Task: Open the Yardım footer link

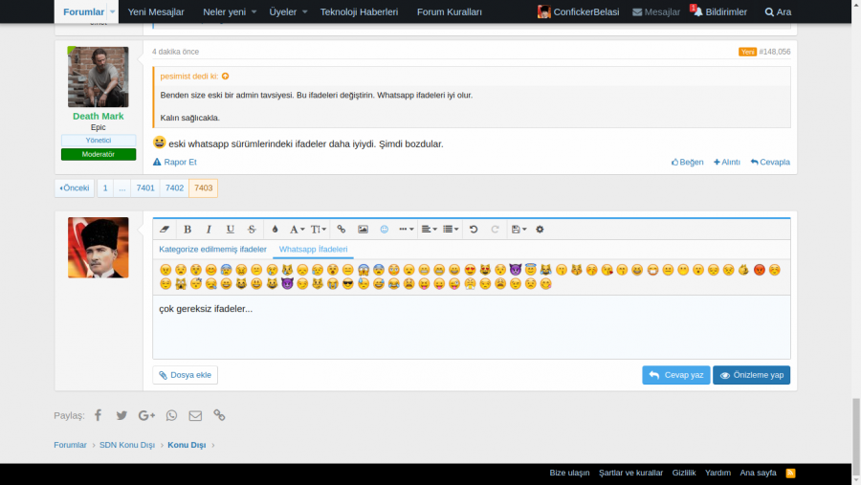Action: [x=717, y=473]
